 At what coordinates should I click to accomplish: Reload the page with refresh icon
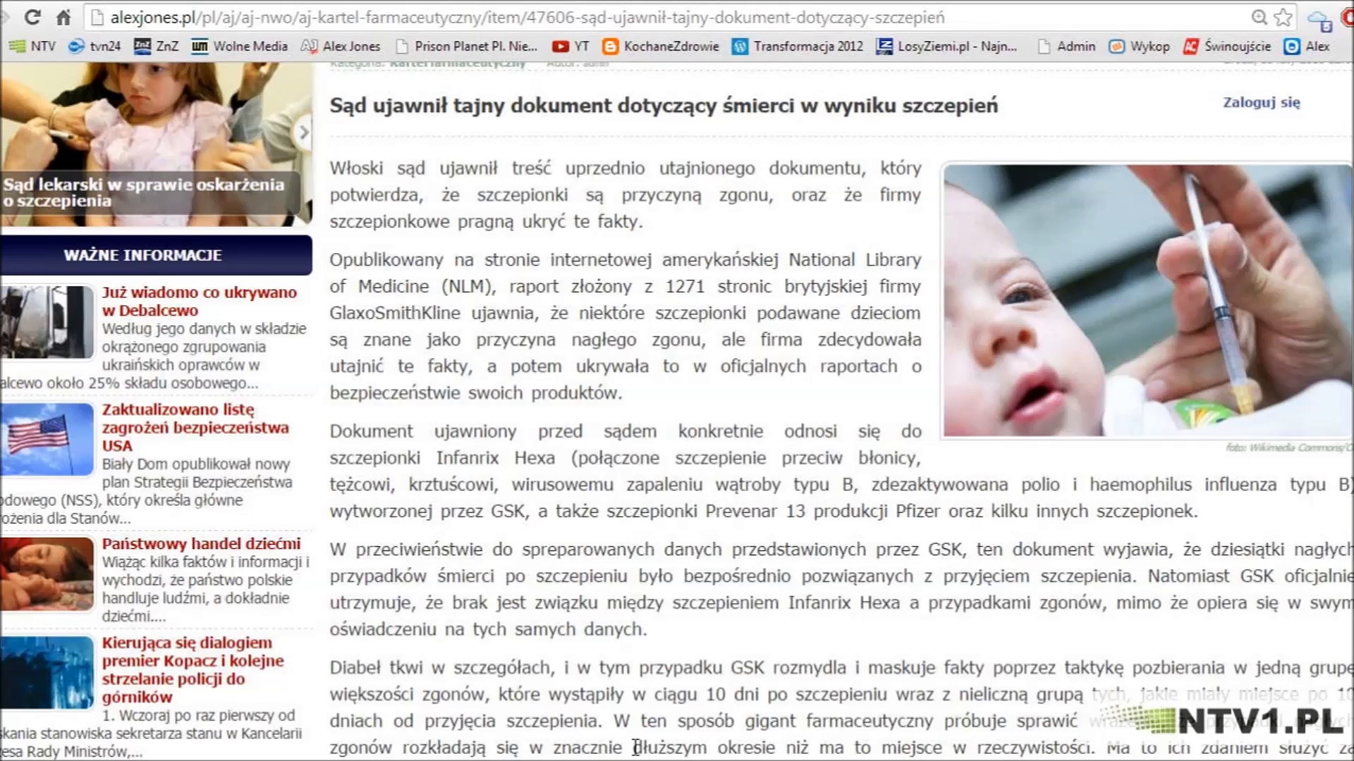32,17
